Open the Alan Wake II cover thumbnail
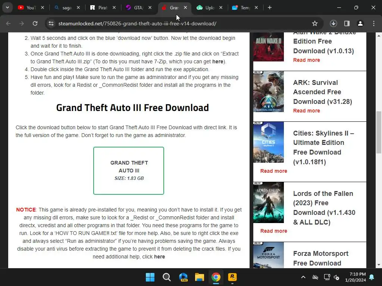382x286 pixels. tap(269, 47)
